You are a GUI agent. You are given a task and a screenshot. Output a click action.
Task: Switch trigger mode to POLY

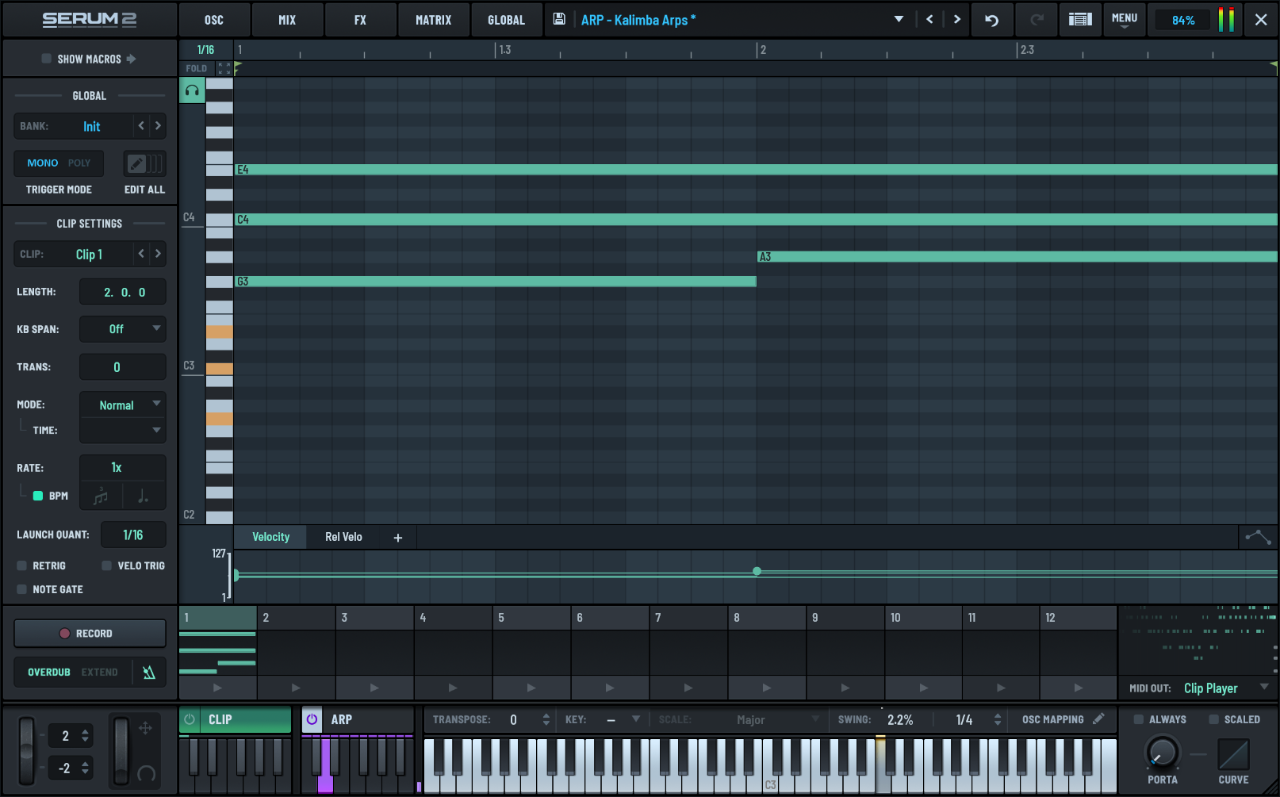pyautogui.click(x=79, y=163)
